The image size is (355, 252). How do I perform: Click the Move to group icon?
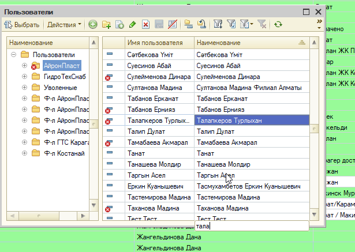pyautogui.click(x=201, y=24)
